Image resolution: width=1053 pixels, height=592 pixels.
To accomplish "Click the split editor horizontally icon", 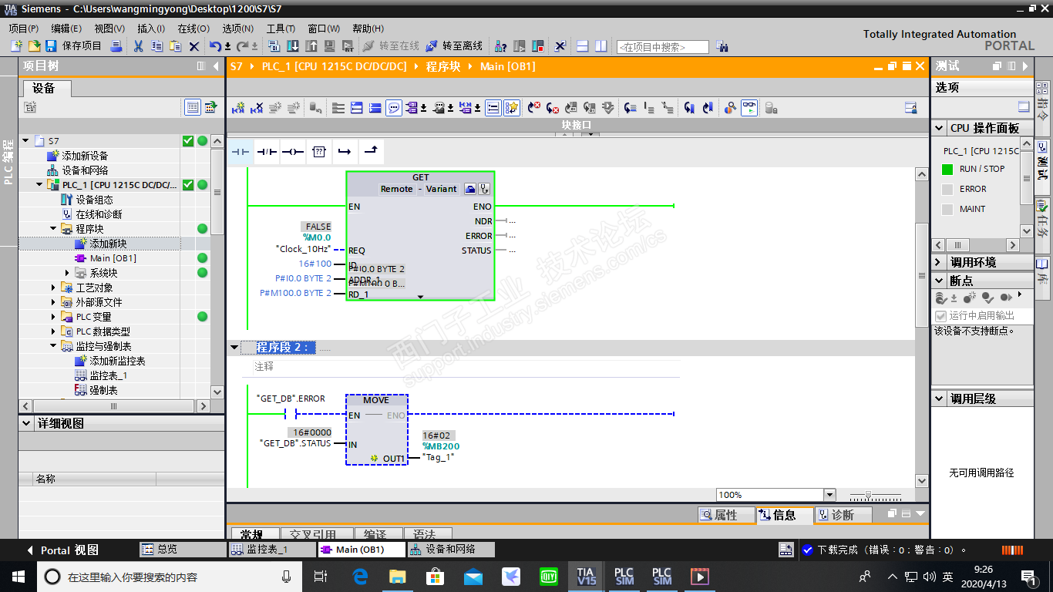I will 583,46.
